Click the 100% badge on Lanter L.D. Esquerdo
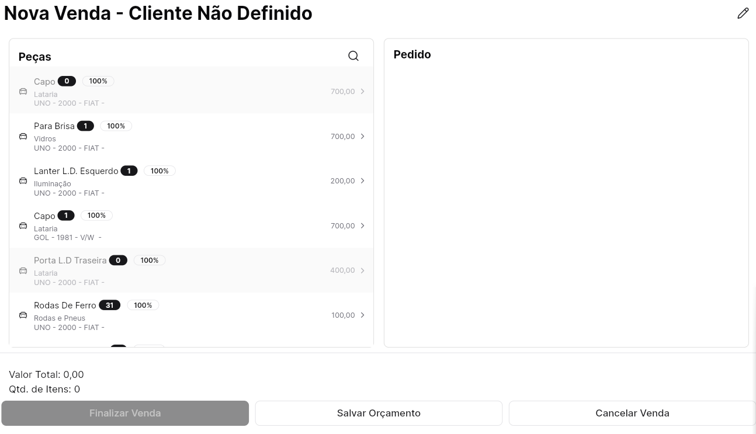This screenshot has width=756, height=434. pos(159,171)
